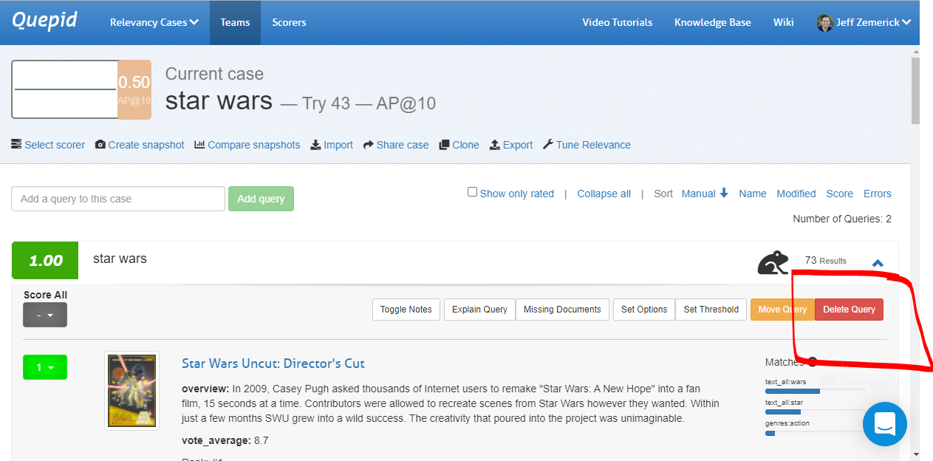Viewport: 933px width, 461px height.
Task: Sort queries by Score
Action: click(x=840, y=194)
